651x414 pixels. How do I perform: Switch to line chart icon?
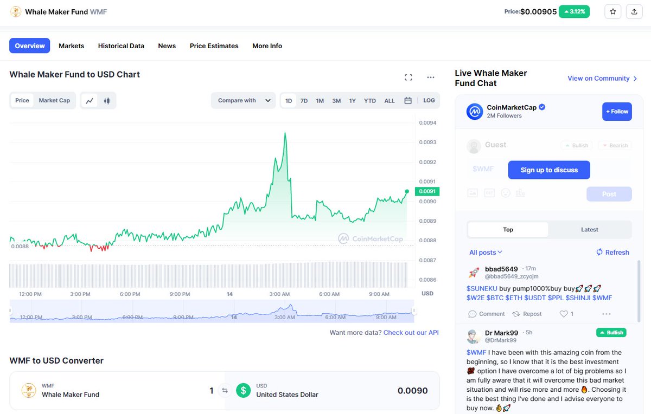(x=90, y=100)
